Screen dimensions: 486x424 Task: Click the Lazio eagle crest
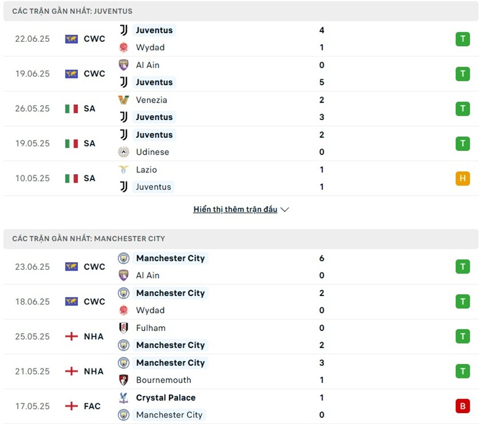(x=123, y=170)
